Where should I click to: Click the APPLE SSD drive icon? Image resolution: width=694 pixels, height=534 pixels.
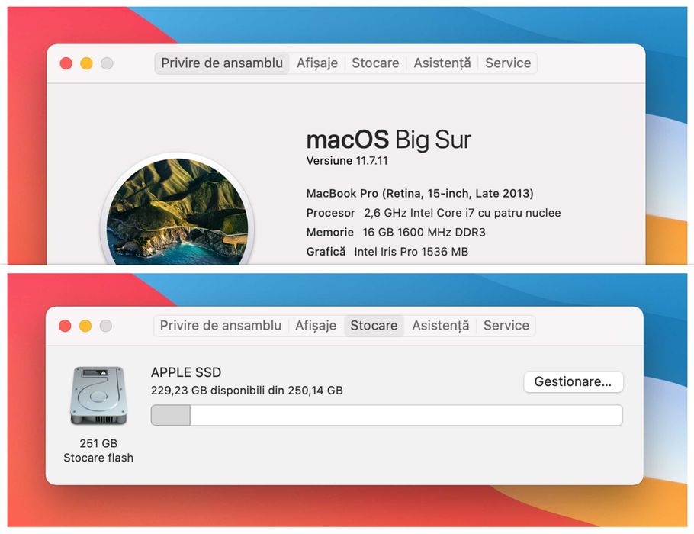click(x=98, y=395)
